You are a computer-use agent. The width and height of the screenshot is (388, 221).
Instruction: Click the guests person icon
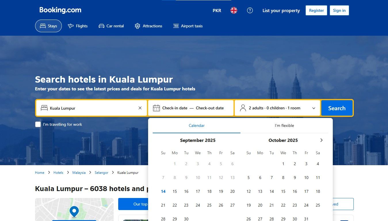coord(243,108)
